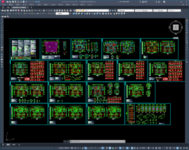Add a new drawing tab with plus button
The image size is (189, 150).
(31, 7)
